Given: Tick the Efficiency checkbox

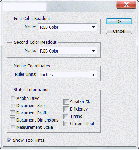Looking at the screenshot, I should point(66,109).
